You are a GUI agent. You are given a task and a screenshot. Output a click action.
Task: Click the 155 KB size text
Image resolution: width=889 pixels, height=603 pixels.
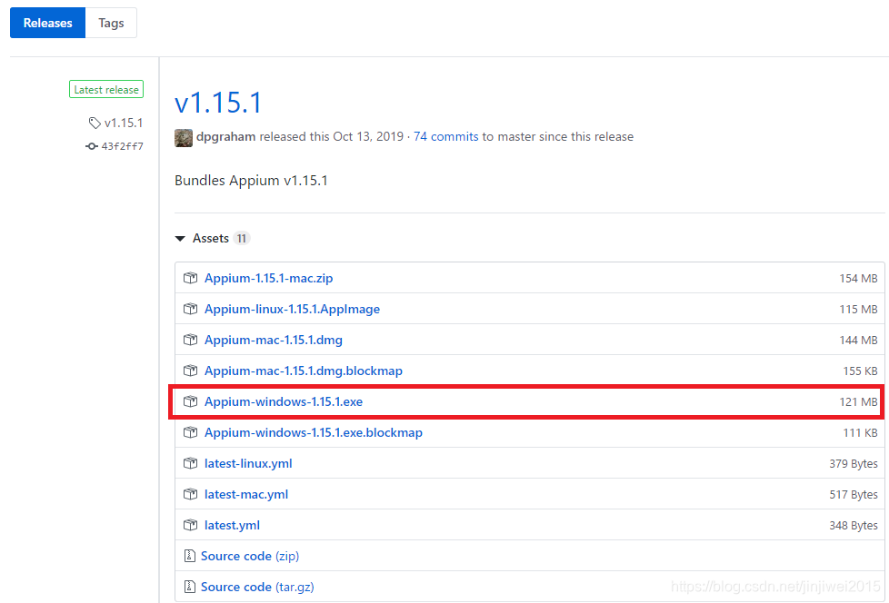860,371
